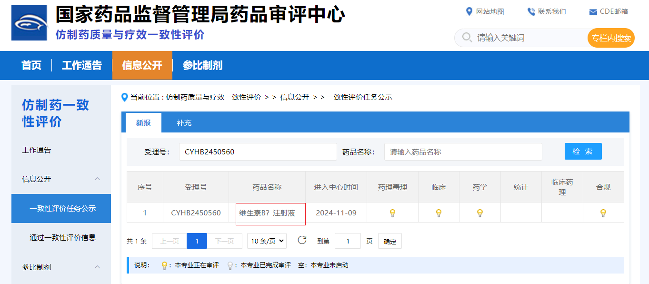Click the 检索 search button

pyautogui.click(x=583, y=151)
